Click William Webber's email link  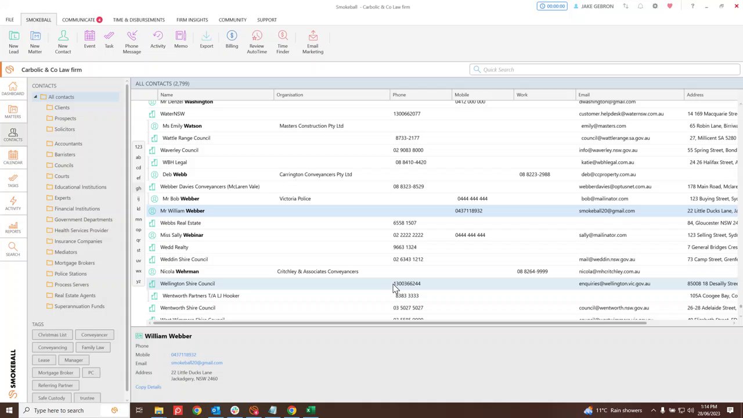pos(197,363)
